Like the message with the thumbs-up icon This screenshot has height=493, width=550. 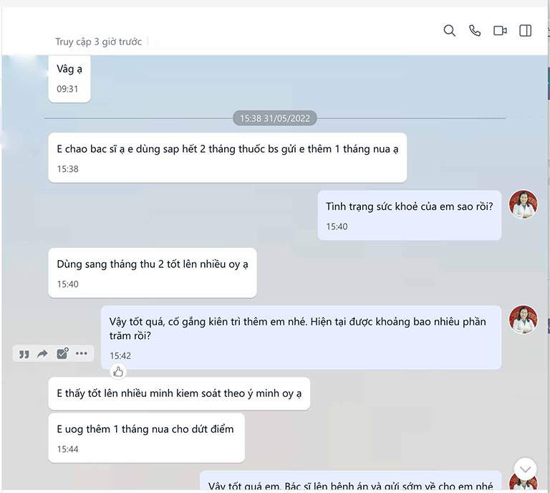click(x=118, y=372)
